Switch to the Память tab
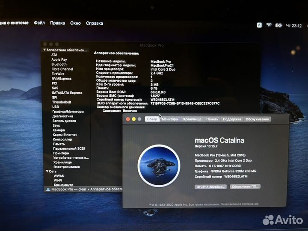The width and height of the screenshot is (308, 231). pyautogui.click(x=212, y=119)
